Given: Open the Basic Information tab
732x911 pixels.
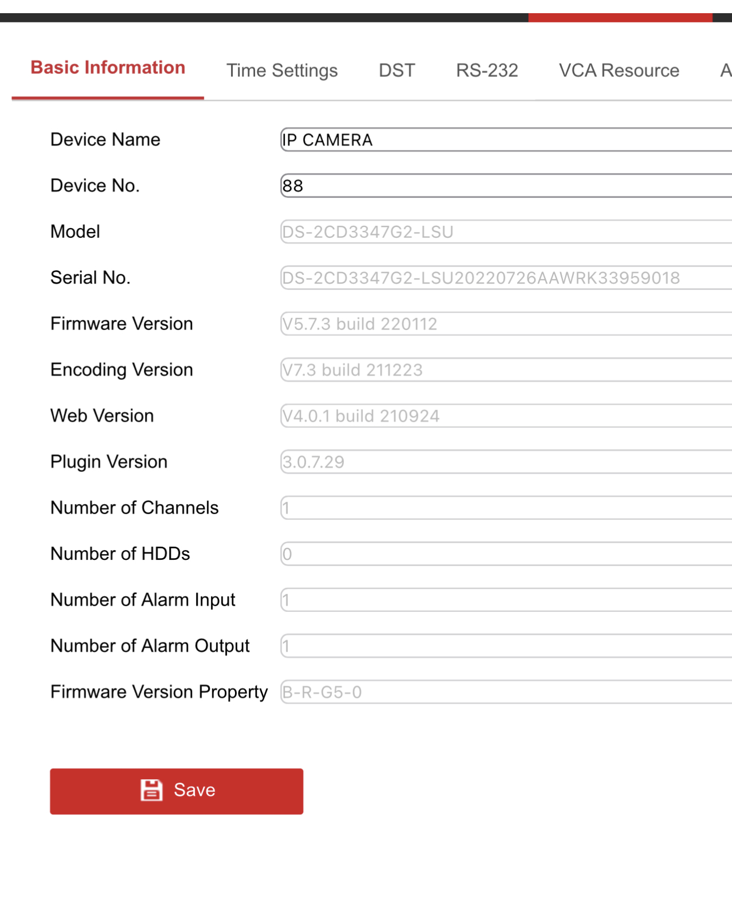Looking at the screenshot, I should (108, 68).
